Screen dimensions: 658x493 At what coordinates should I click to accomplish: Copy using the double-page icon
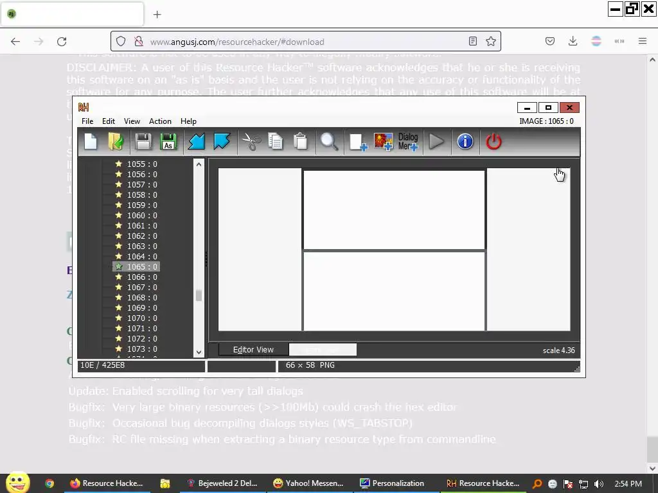[x=275, y=142]
